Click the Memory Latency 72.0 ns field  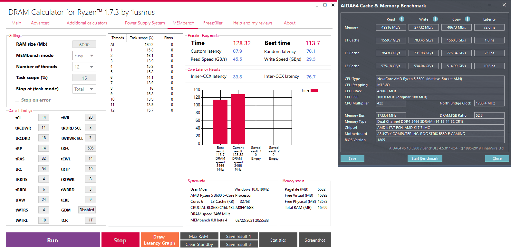(489, 27)
